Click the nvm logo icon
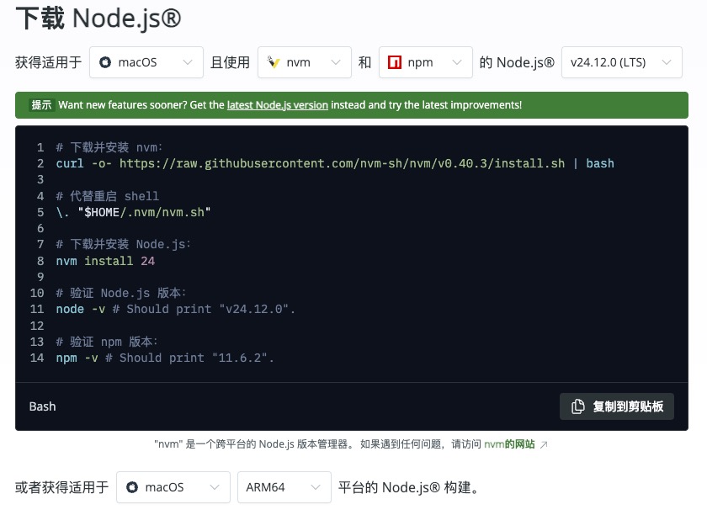The image size is (707, 515). (274, 62)
